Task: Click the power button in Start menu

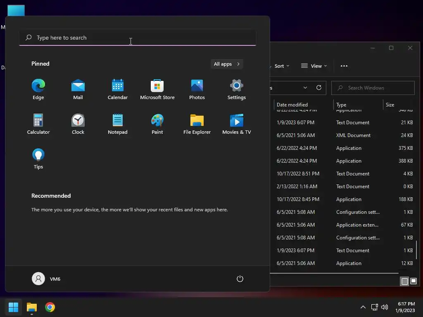Action: pos(240,279)
